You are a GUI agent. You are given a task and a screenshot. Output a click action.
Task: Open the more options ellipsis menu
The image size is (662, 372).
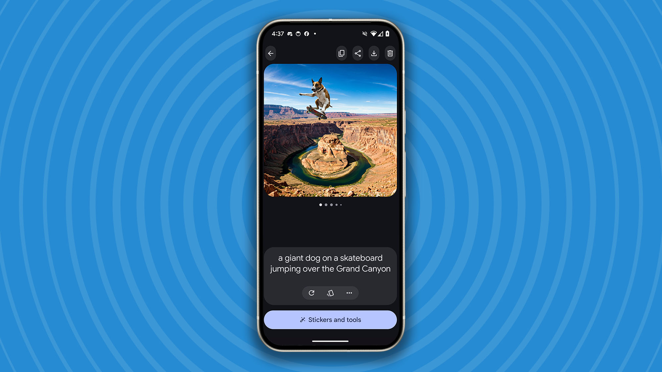[349, 293]
